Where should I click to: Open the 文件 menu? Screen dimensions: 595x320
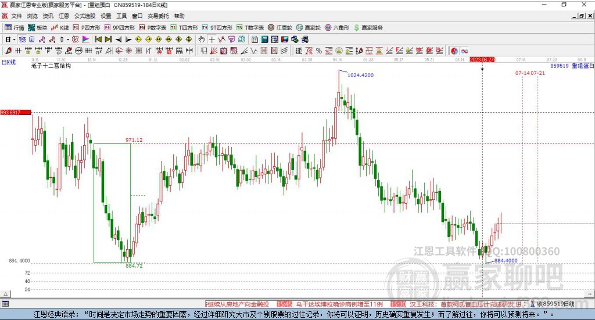(x=16, y=16)
